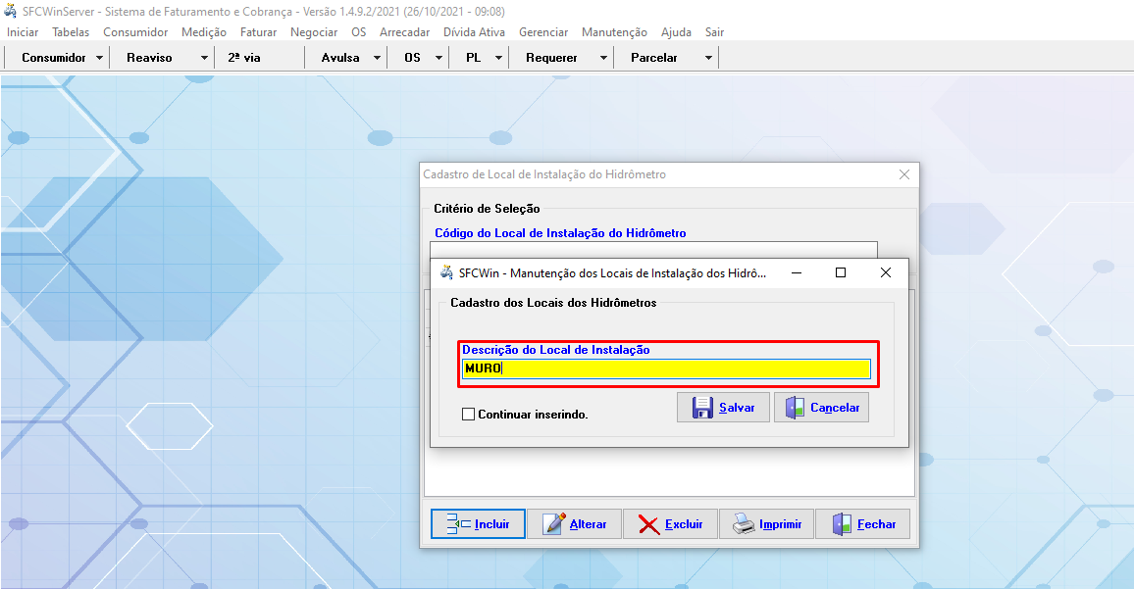Screen dimensions: 1134x589
Task: Maximize the SFCWin Manutenção dialog
Action: pyautogui.click(x=840, y=272)
